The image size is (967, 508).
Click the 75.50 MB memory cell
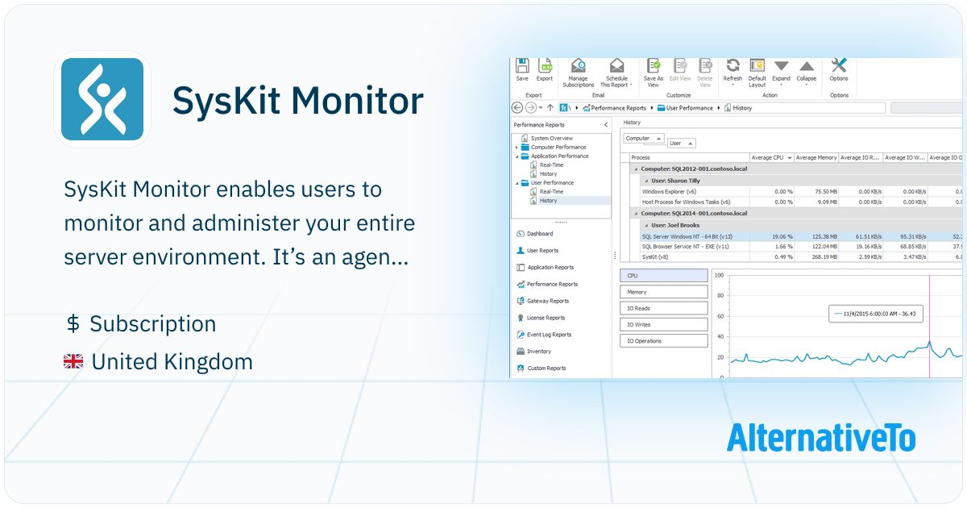816,192
